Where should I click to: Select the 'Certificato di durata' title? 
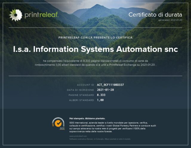point(155,15)
